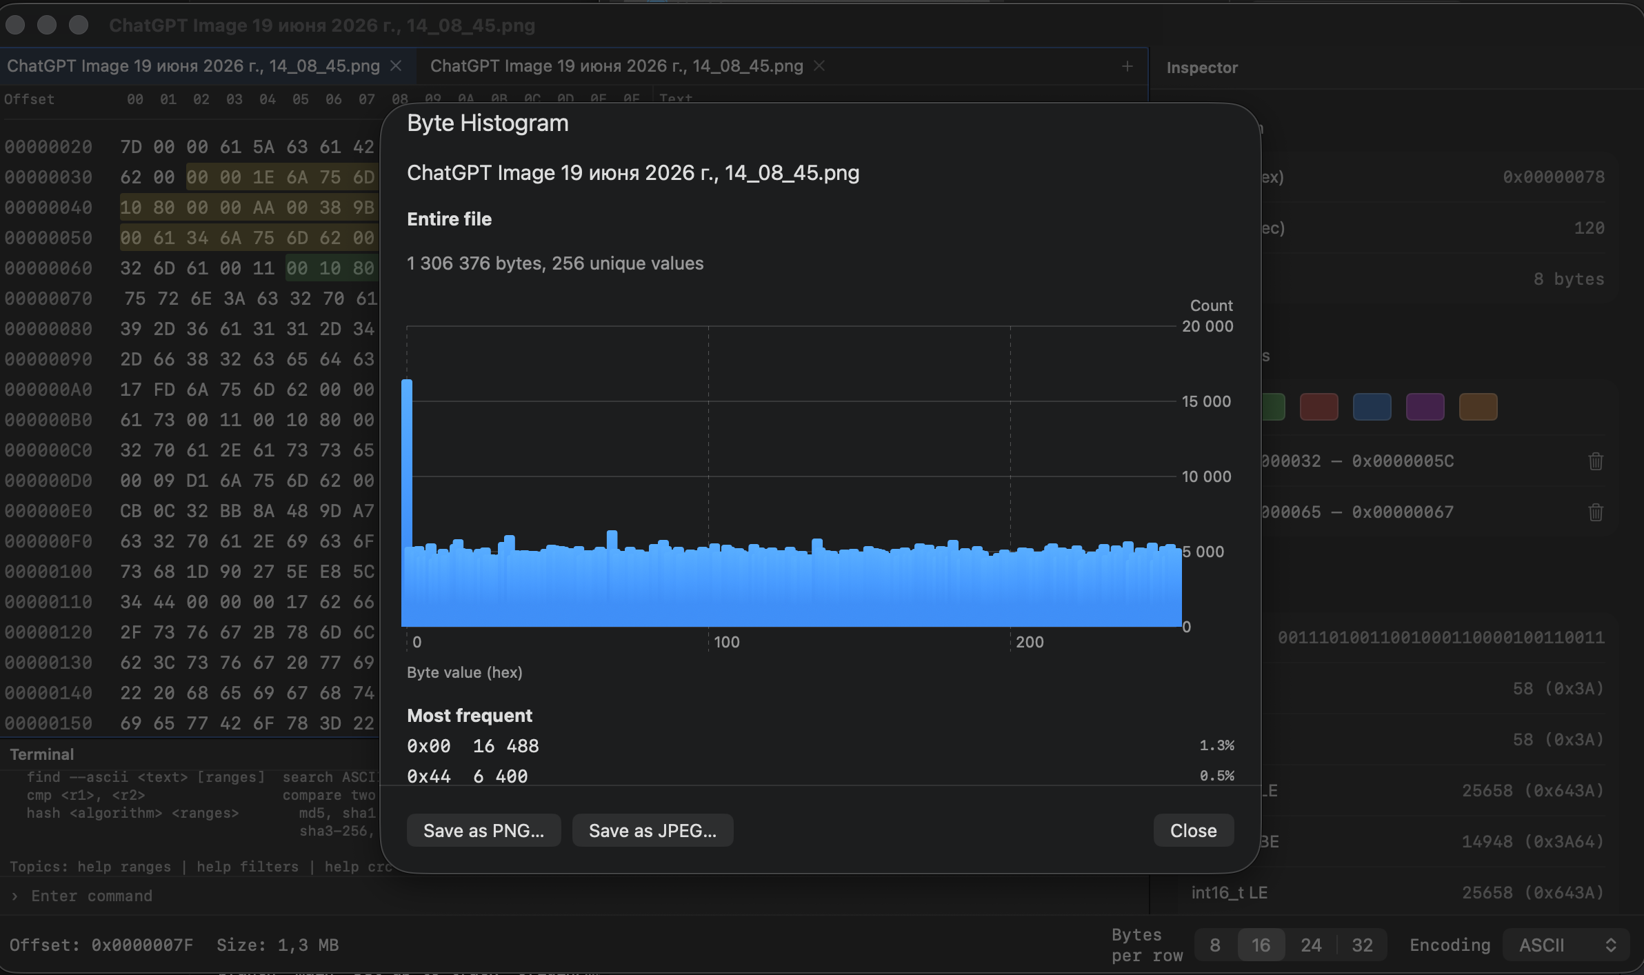Click the Offset: 0x0000007F status text
Image resolution: width=1644 pixels, height=975 pixels.
pos(101,945)
